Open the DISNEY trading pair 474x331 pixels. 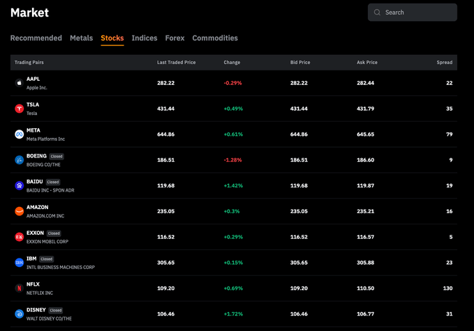pyautogui.click(x=36, y=310)
